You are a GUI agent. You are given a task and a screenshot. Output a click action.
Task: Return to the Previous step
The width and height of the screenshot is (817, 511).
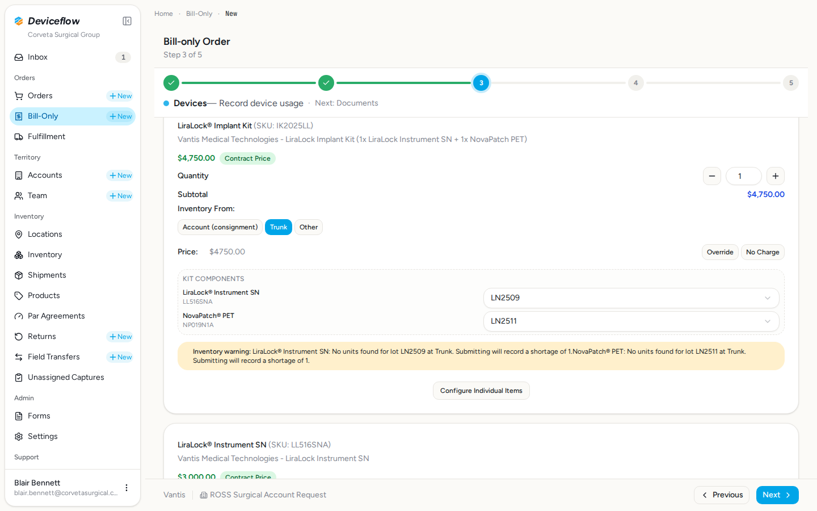[722, 495]
